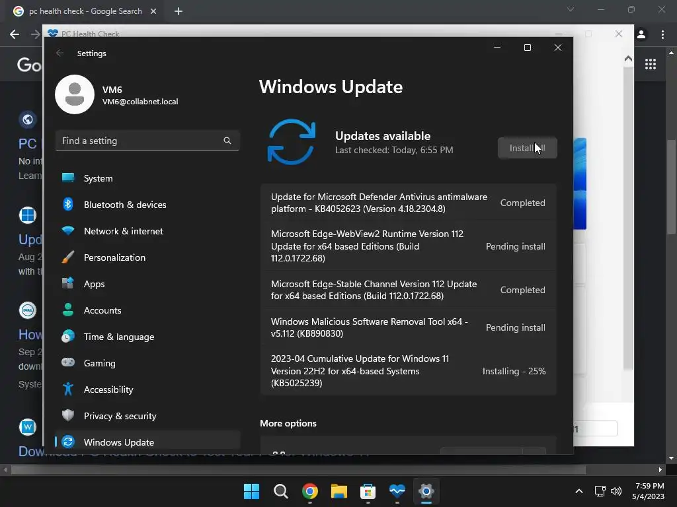677x507 pixels.
Task: Select the pc health check Google Search tab
Action: (85, 11)
